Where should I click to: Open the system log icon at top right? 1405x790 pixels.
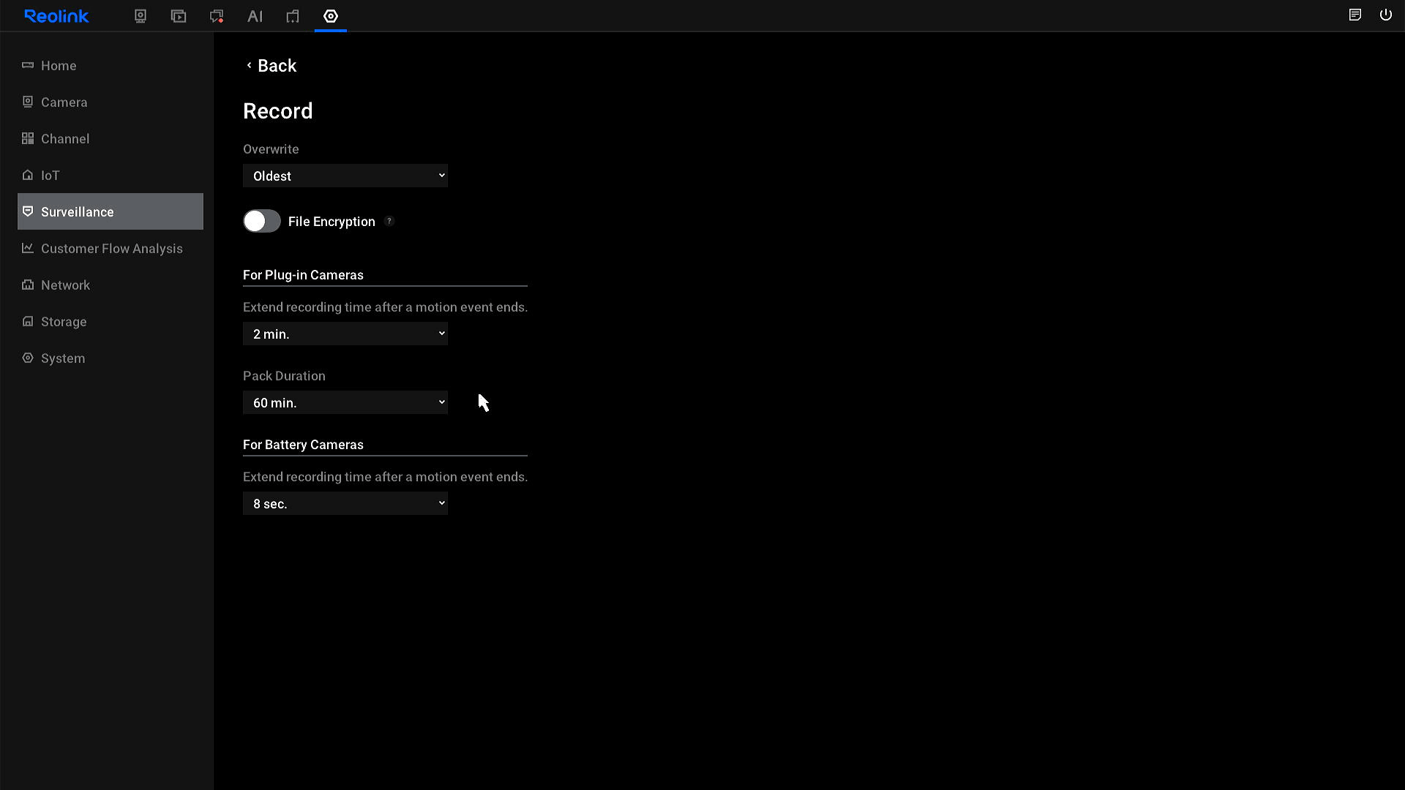point(1355,15)
